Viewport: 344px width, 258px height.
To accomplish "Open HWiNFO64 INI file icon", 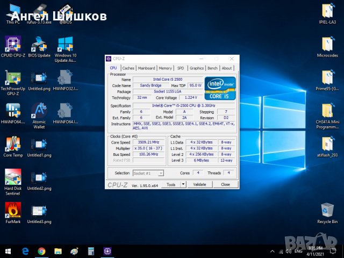I will pyautogui.click(x=66, y=113).
